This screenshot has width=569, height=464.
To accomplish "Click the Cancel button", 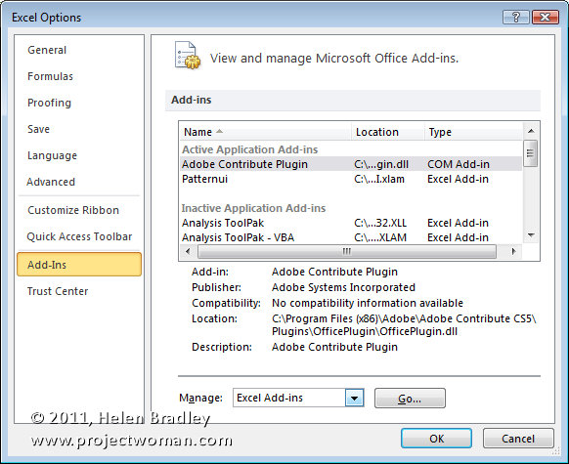I will 518,439.
